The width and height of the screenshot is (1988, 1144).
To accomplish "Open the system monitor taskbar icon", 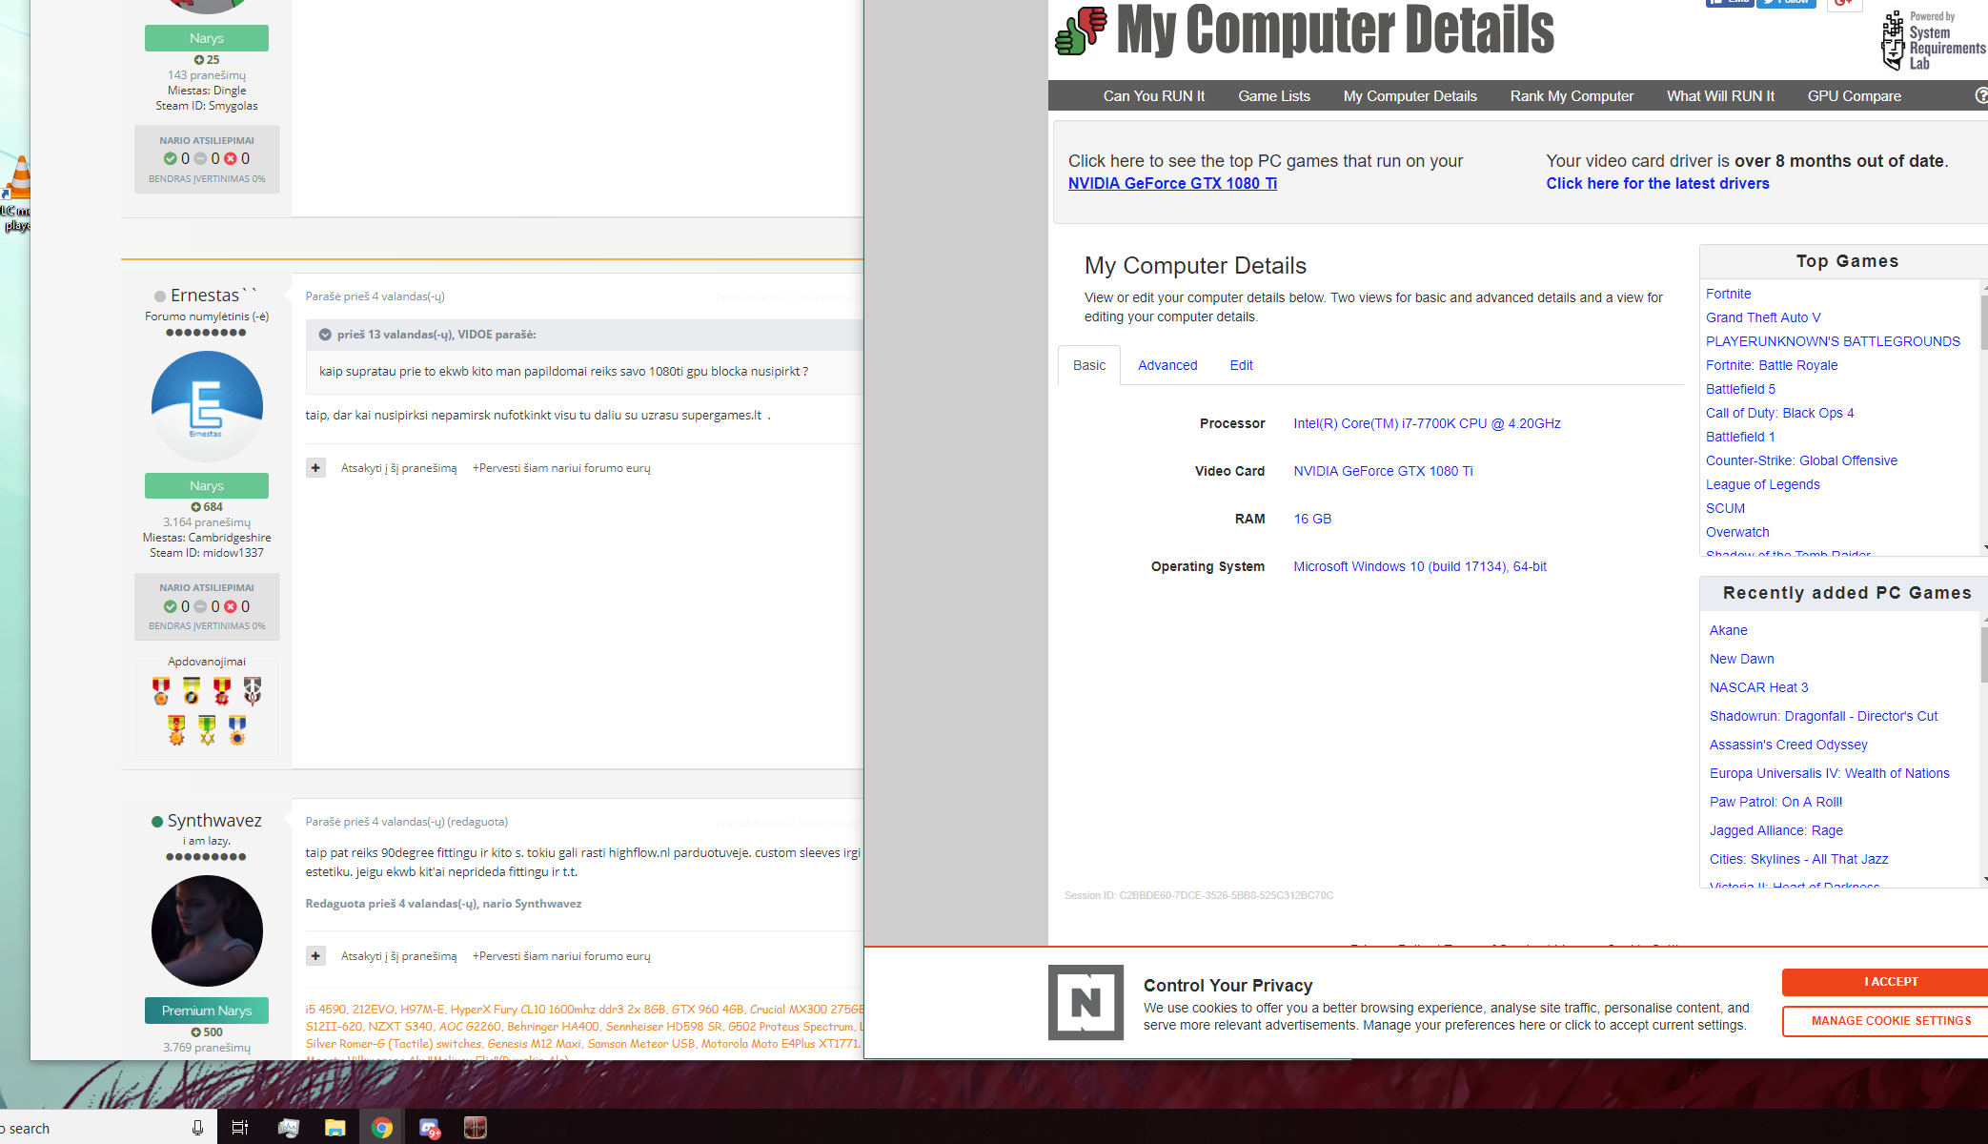I will click(x=288, y=1128).
